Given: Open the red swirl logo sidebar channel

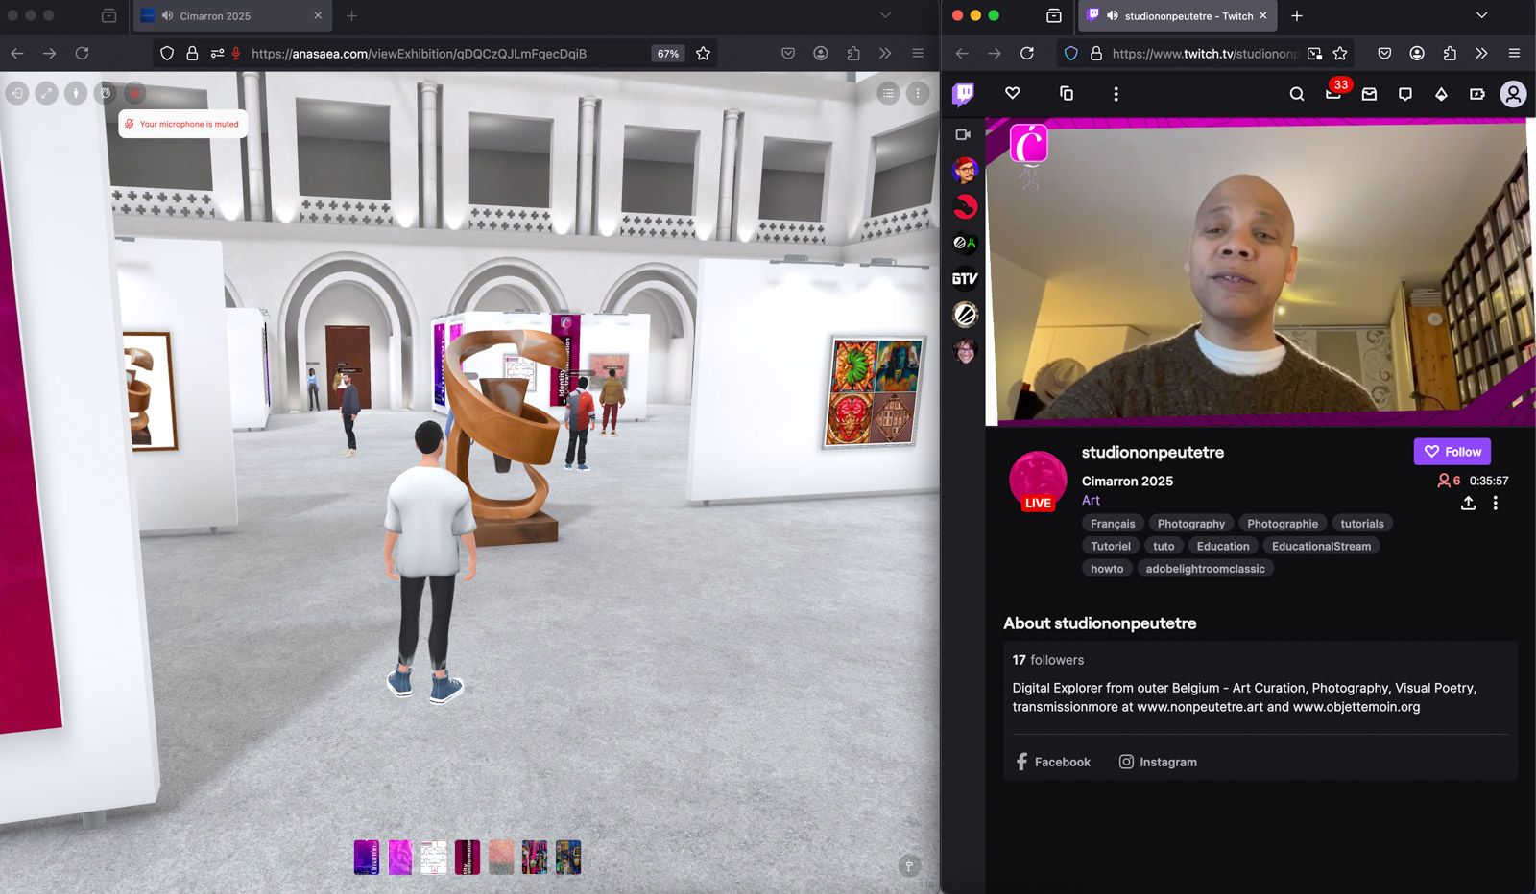Looking at the screenshot, I should (x=965, y=206).
